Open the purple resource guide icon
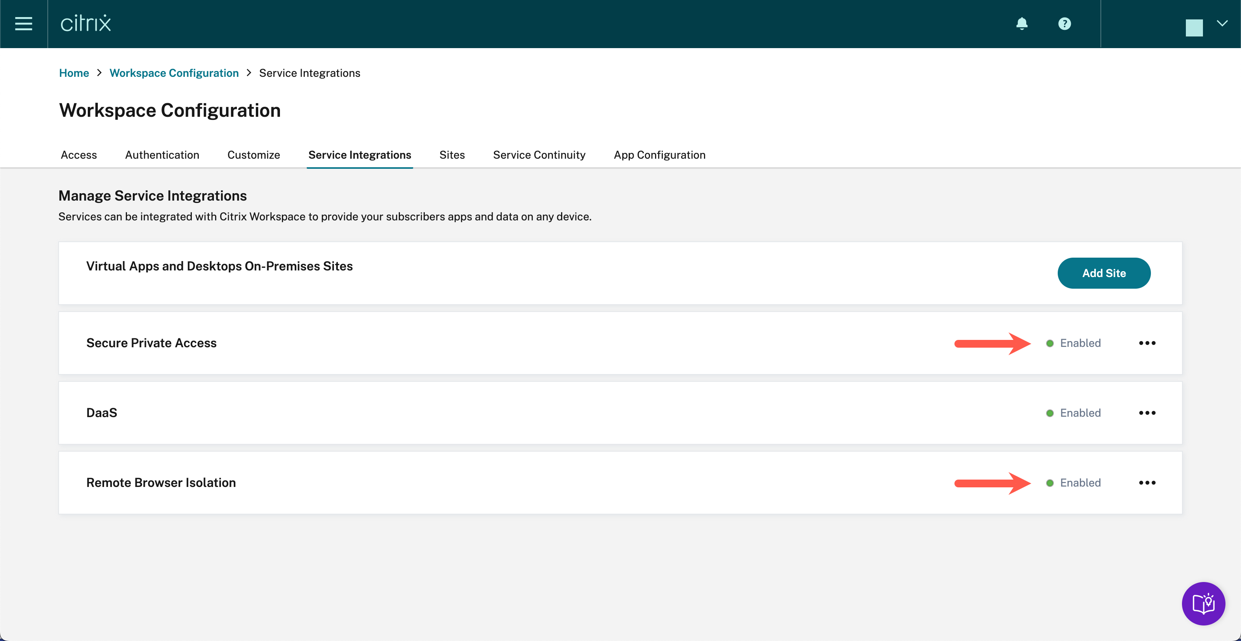The width and height of the screenshot is (1241, 641). click(1203, 603)
